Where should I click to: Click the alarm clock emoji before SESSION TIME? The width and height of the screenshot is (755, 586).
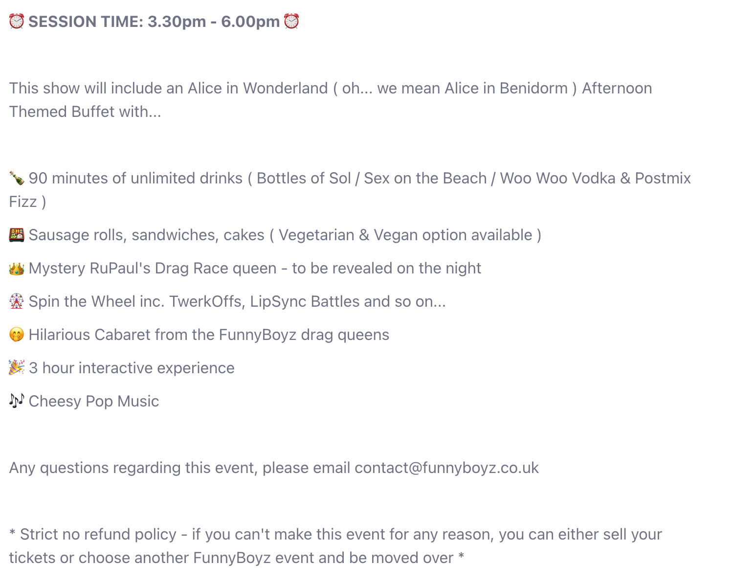click(17, 22)
